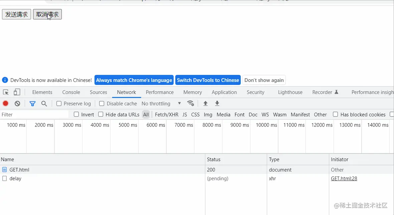Image resolution: width=394 pixels, height=215 pixels.
Task: Click the info icon in DevTools notice
Action: click(x=5, y=80)
